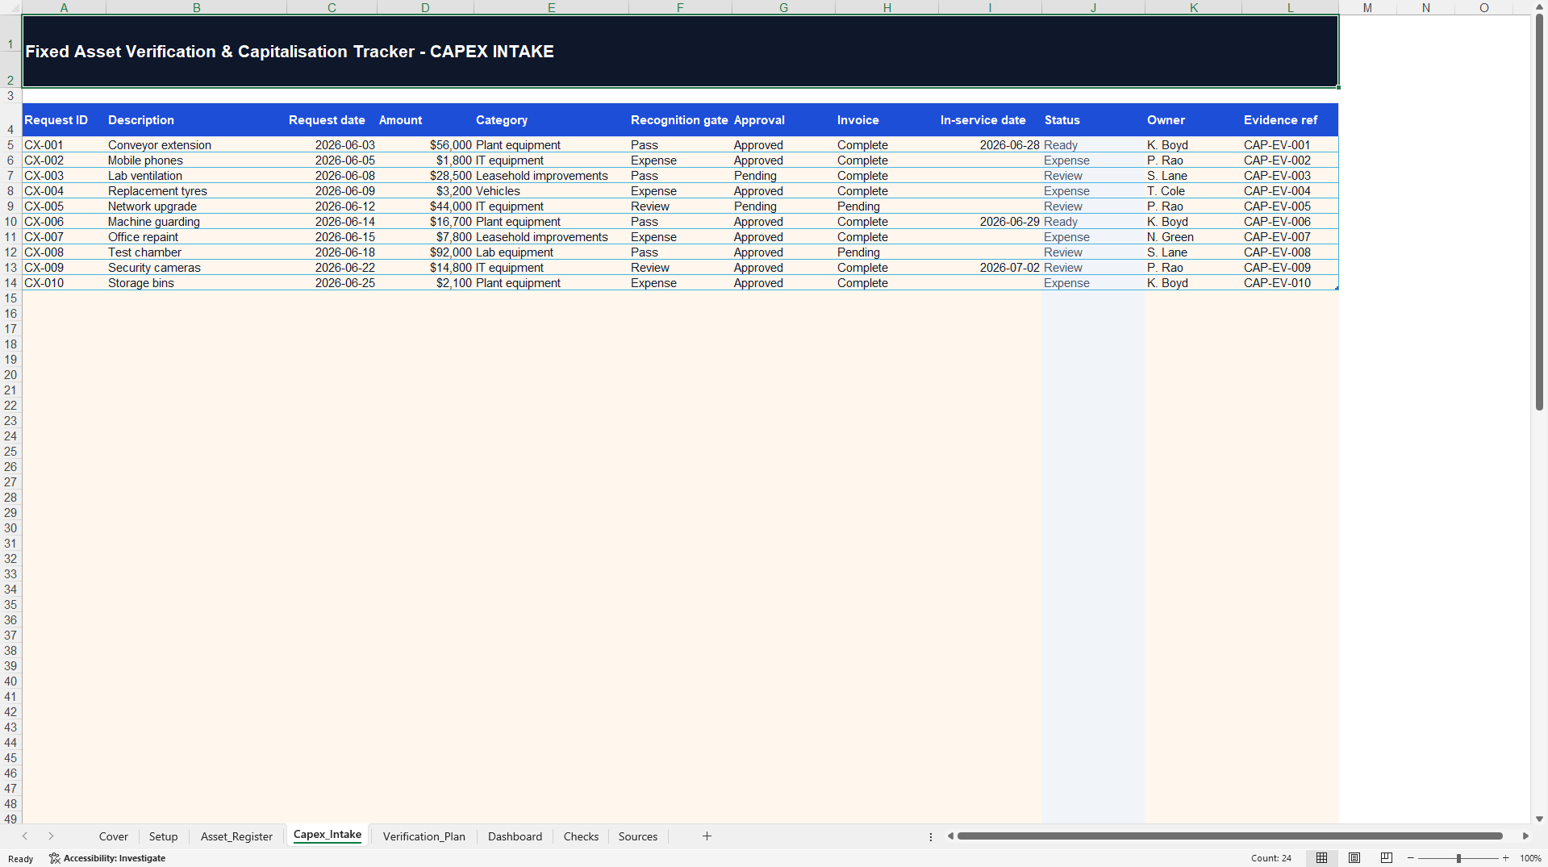Select row 20 header

pos(10,375)
